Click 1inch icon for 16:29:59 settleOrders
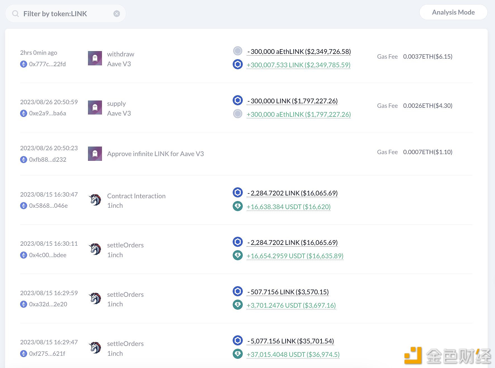This screenshot has width=495, height=368. coord(95,298)
